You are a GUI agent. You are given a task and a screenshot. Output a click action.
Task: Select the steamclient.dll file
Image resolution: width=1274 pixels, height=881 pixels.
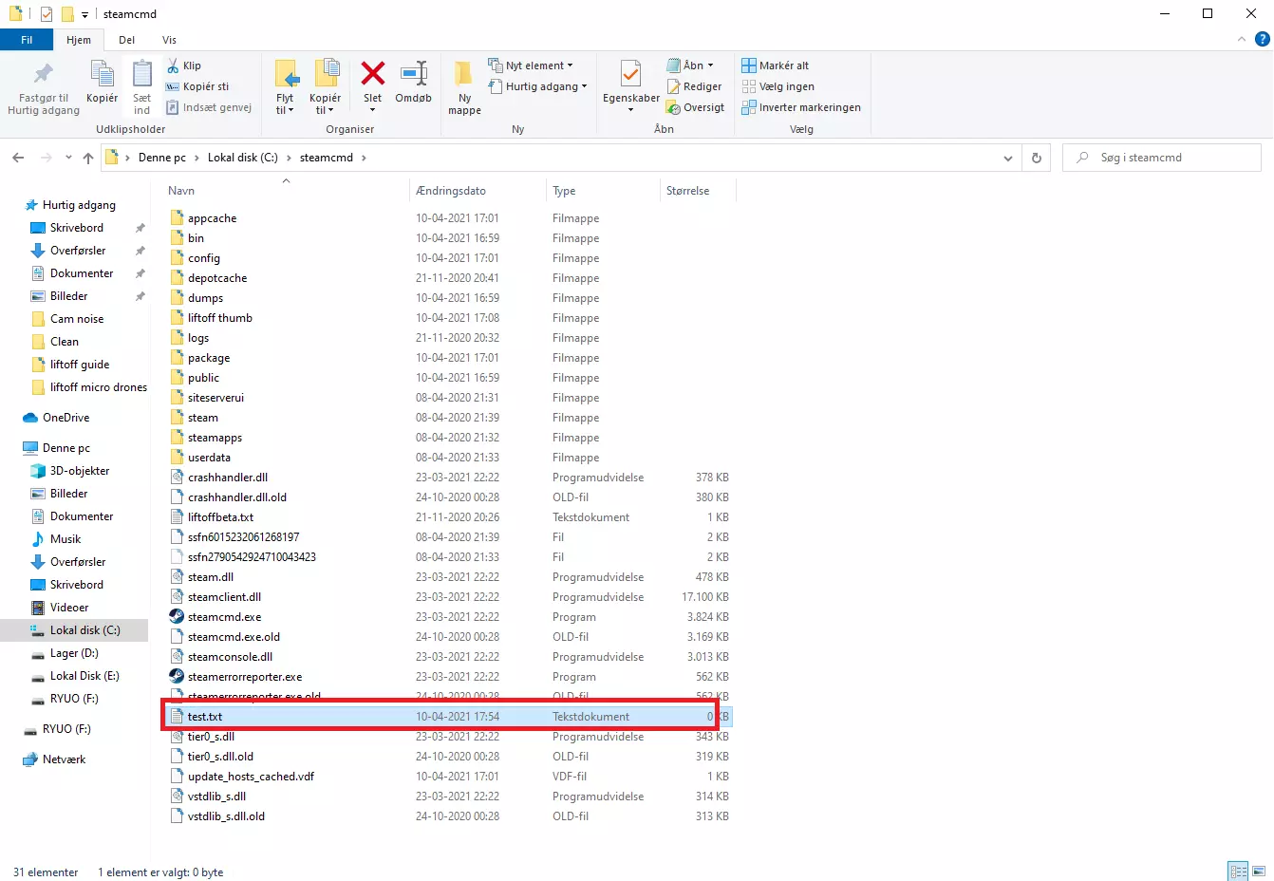224,597
